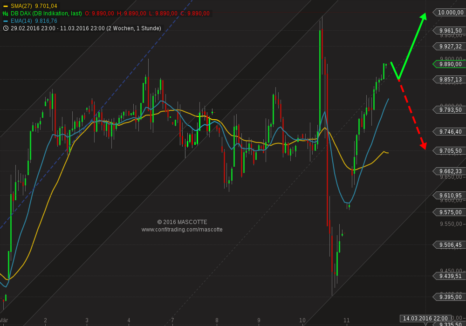466x326 pixels.
Task: Click the 9.793,50 price level tag
Action: click(449, 110)
